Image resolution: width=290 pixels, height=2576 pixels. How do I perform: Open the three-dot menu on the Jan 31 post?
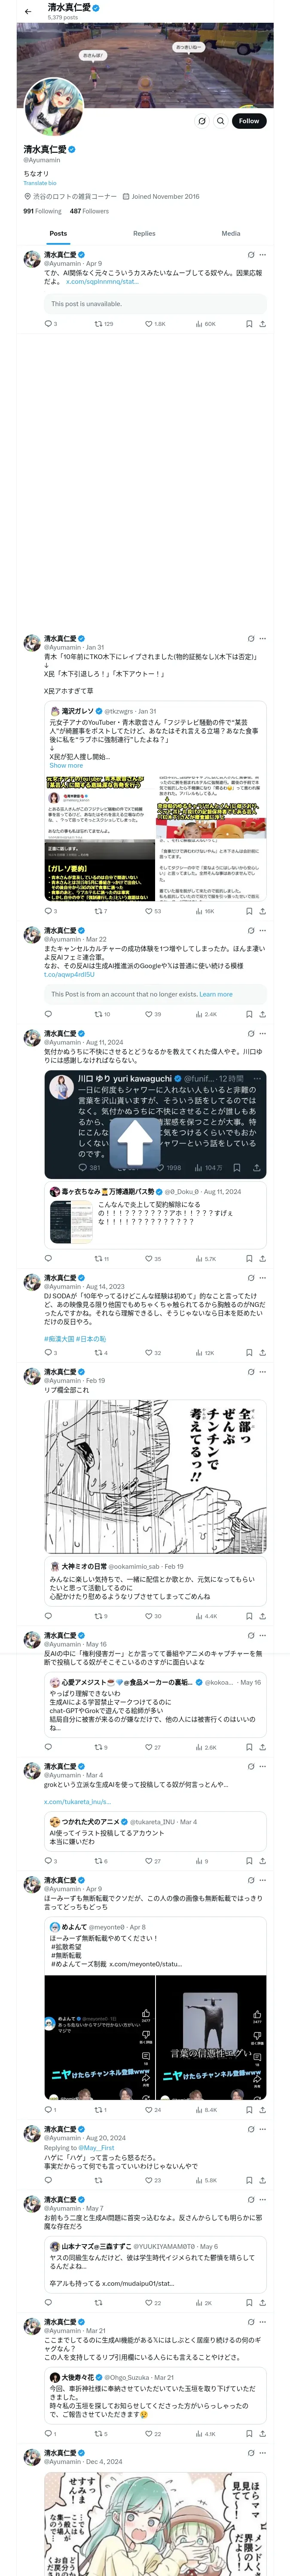click(x=263, y=638)
